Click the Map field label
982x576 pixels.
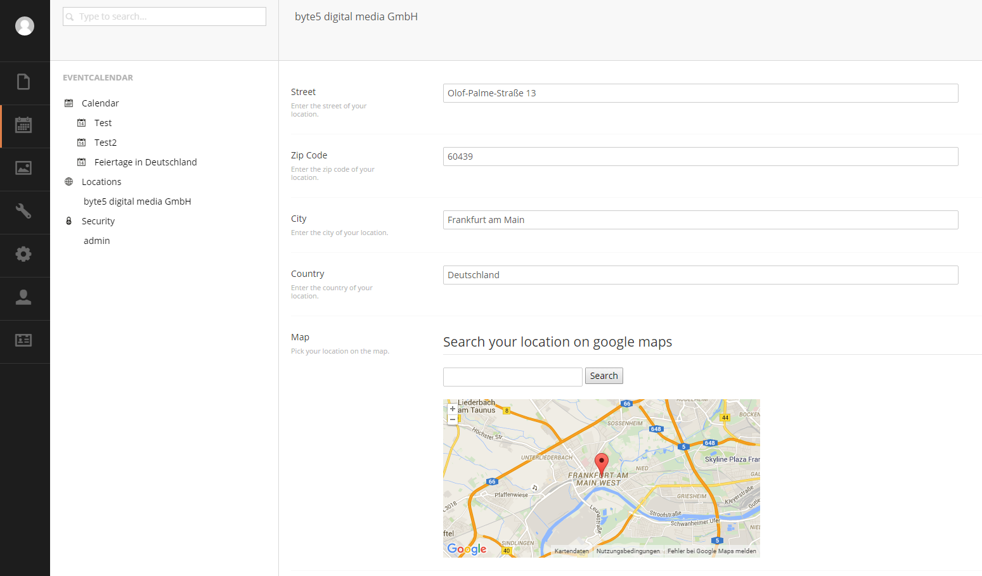point(300,337)
